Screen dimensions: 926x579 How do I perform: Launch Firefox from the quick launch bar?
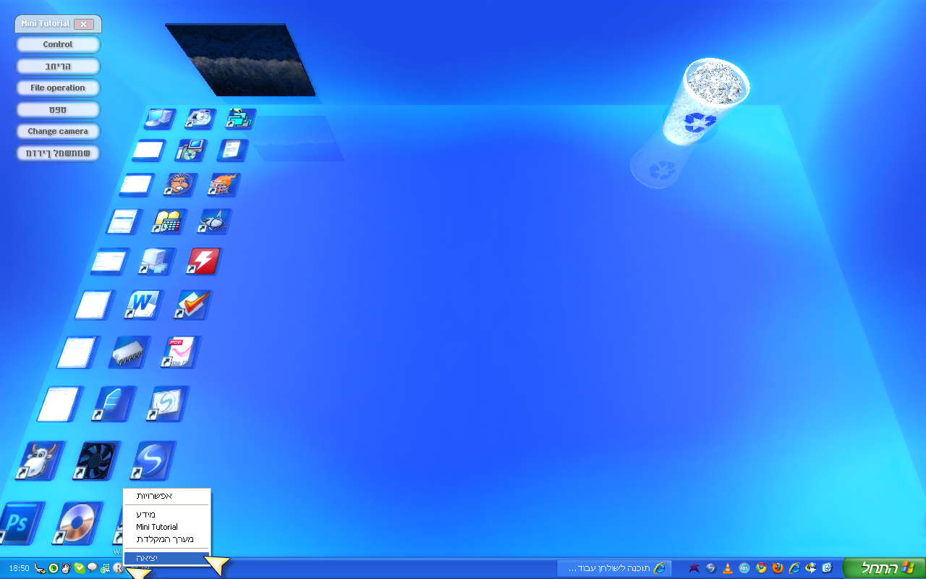coord(778,568)
